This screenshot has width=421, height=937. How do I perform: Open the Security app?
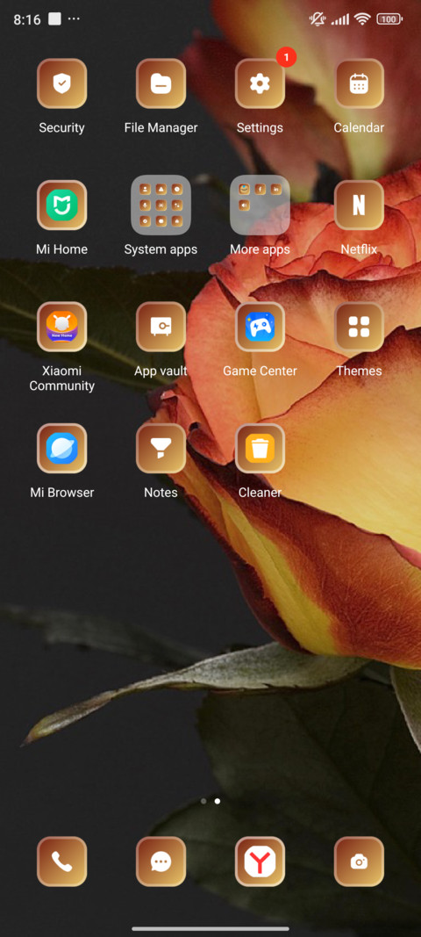(62, 83)
